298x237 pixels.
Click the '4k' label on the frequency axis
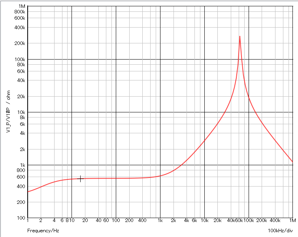tap(187, 220)
